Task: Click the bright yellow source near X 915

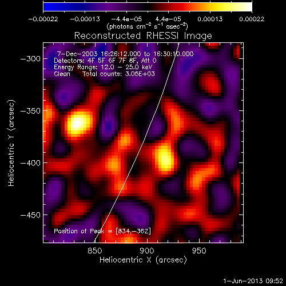Action: (x=164, y=157)
